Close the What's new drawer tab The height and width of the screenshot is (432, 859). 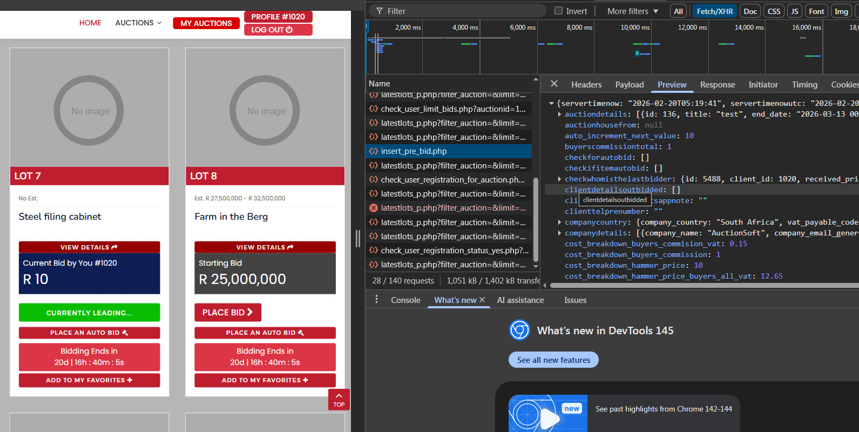[482, 300]
